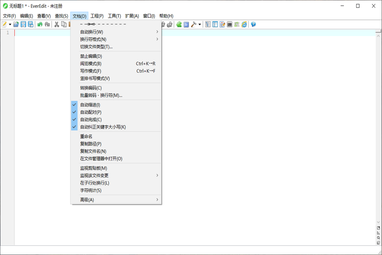Image resolution: width=382 pixels, height=255 pixels.
Task: Open the plugin manager puzzle-piece icon
Action: pyautogui.click(x=179, y=24)
